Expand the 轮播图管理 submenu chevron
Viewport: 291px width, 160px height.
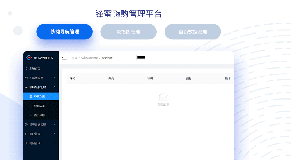tap(55, 78)
